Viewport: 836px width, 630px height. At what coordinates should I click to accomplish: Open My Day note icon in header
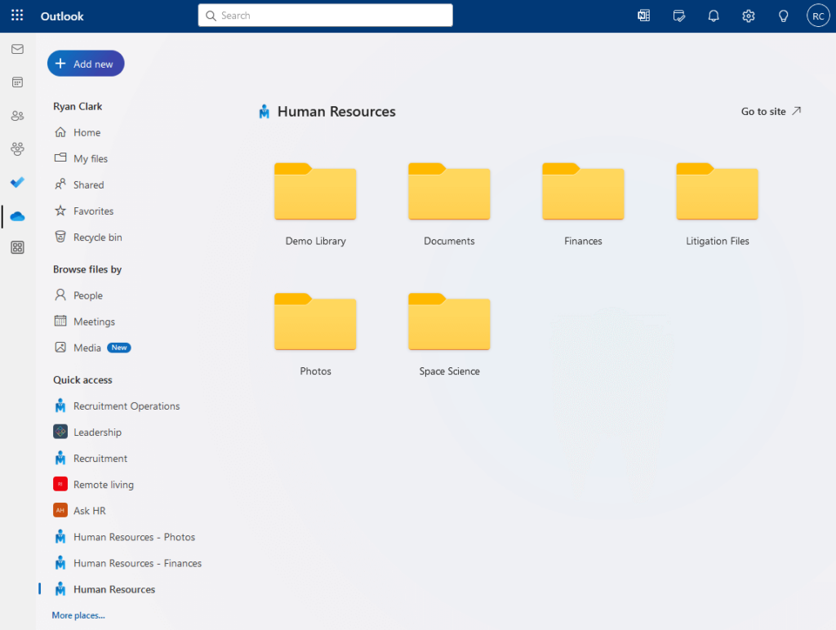coord(678,16)
